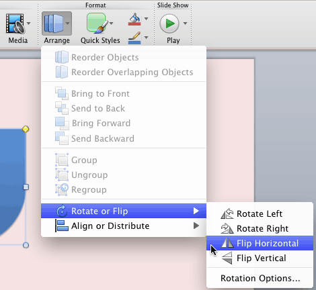Open the shape fill color dropdown arrow
316x290 pixels.
pyautogui.click(x=146, y=19)
